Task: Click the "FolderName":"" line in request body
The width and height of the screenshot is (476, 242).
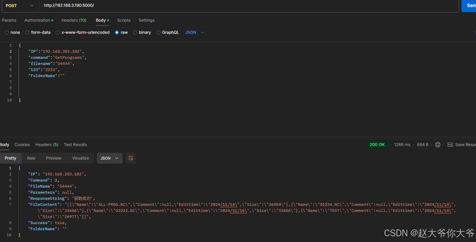Action: (46, 76)
